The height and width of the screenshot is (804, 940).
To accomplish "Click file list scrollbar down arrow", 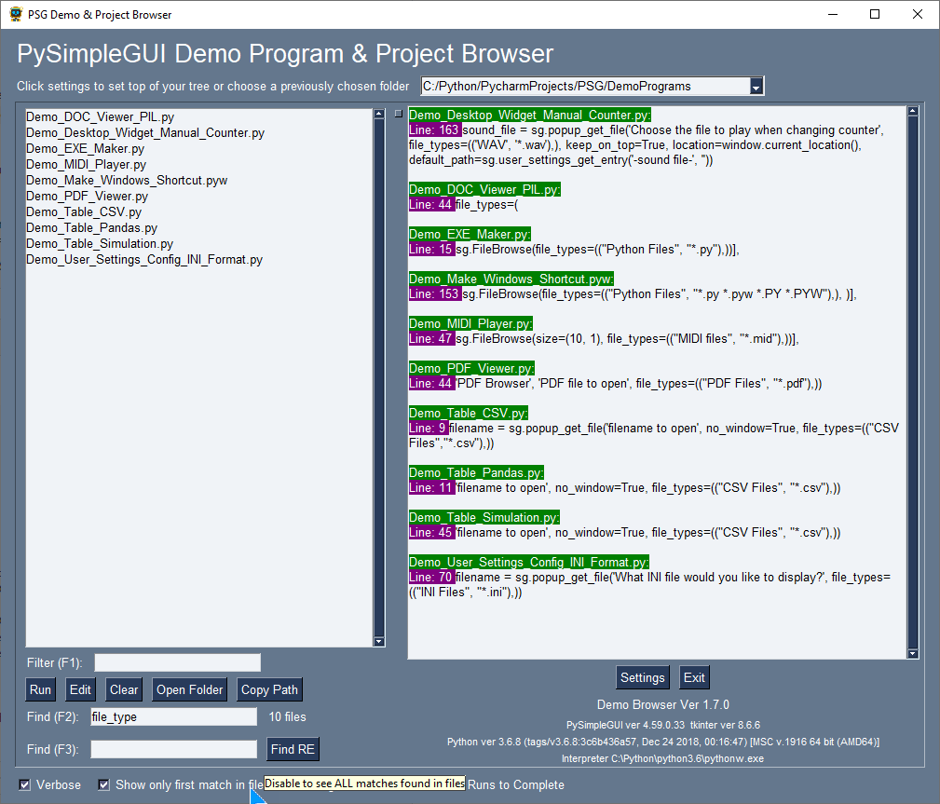I will point(379,642).
